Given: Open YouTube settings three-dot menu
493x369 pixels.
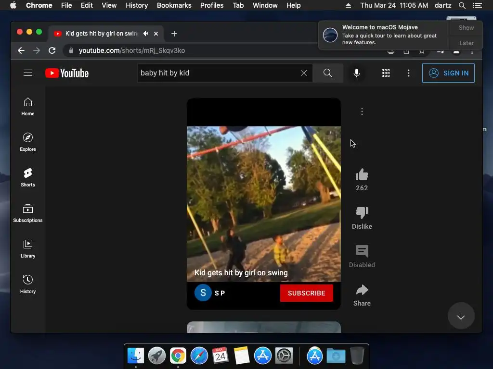Looking at the screenshot, I should pyautogui.click(x=408, y=73).
